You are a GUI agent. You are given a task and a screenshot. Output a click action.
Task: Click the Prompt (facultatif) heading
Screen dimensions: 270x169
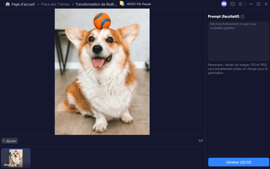(224, 16)
